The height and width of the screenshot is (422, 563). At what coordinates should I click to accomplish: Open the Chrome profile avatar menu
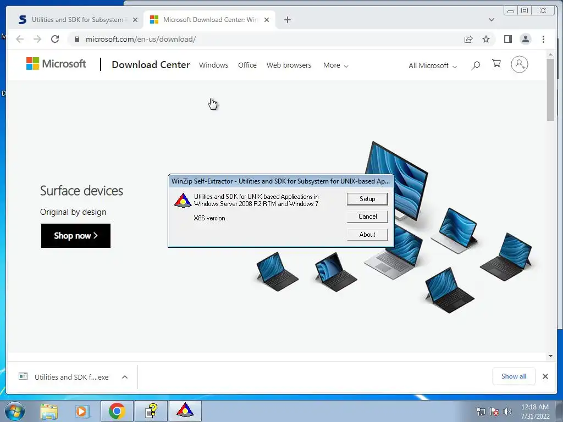(x=525, y=39)
